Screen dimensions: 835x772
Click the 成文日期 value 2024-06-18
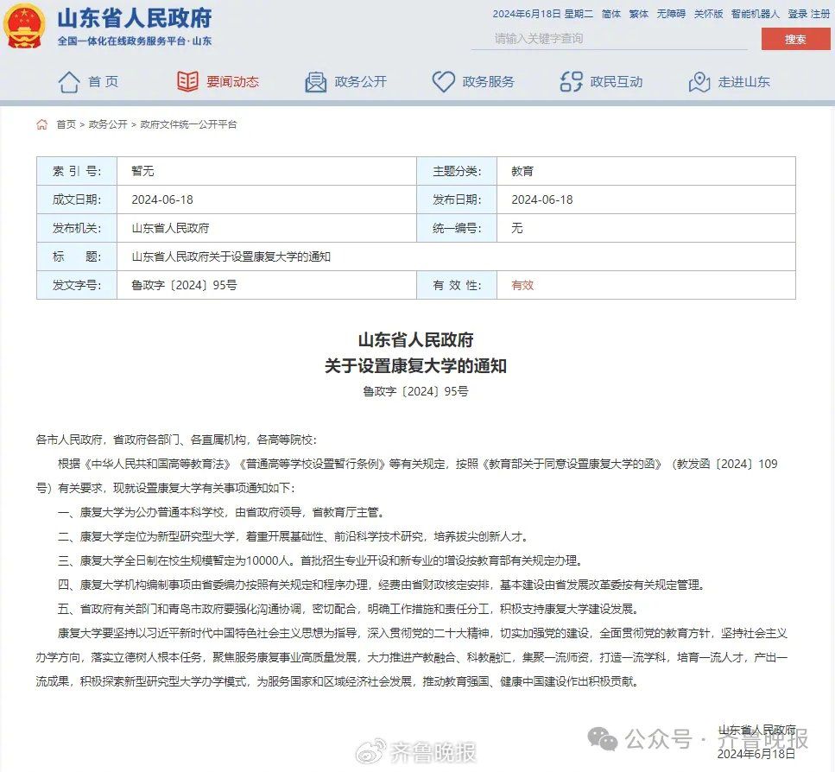click(162, 199)
